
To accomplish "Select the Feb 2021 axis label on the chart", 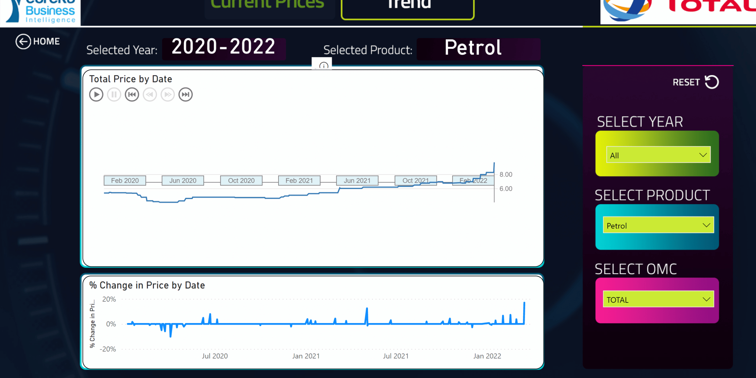I will pyautogui.click(x=299, y=180).
